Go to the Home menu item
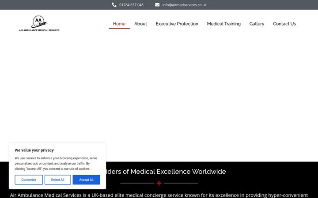Screen dimensions: 318x198 [x=119, y=24]
